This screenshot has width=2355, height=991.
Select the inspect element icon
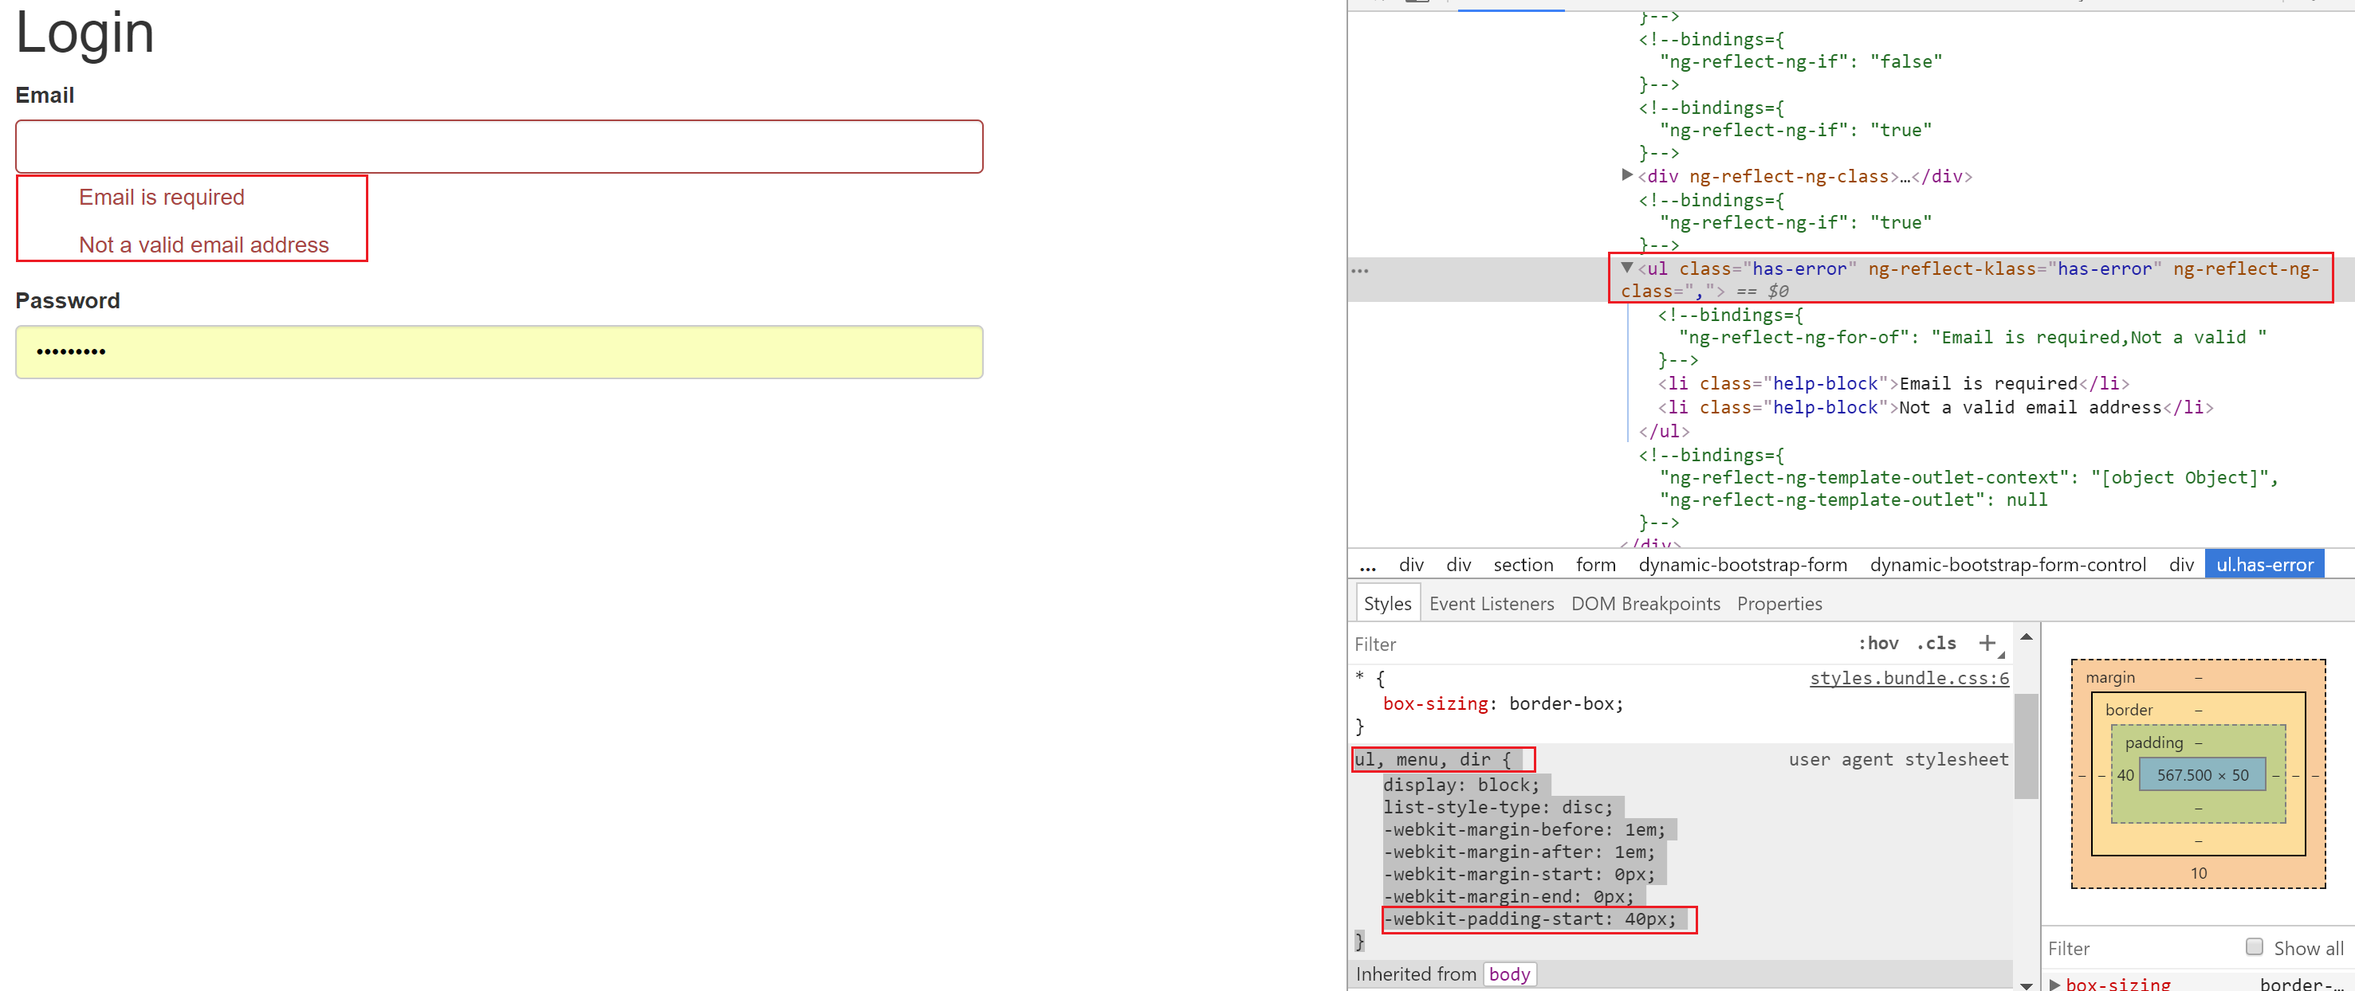[1377, 2]
